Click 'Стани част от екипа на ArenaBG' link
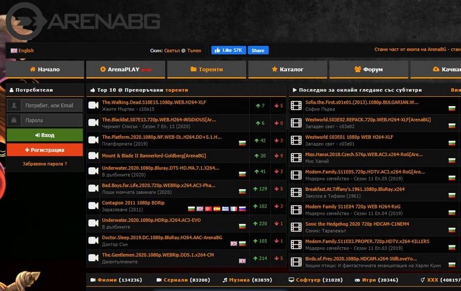The image size is (461, 291). point(417,50)
